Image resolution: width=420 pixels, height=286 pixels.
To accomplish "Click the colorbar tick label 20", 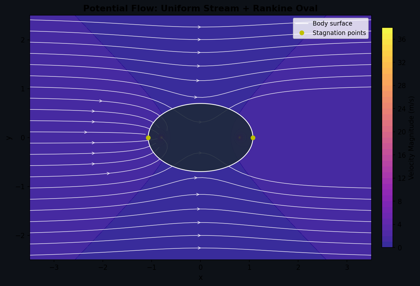I will [x=402, y=132].
